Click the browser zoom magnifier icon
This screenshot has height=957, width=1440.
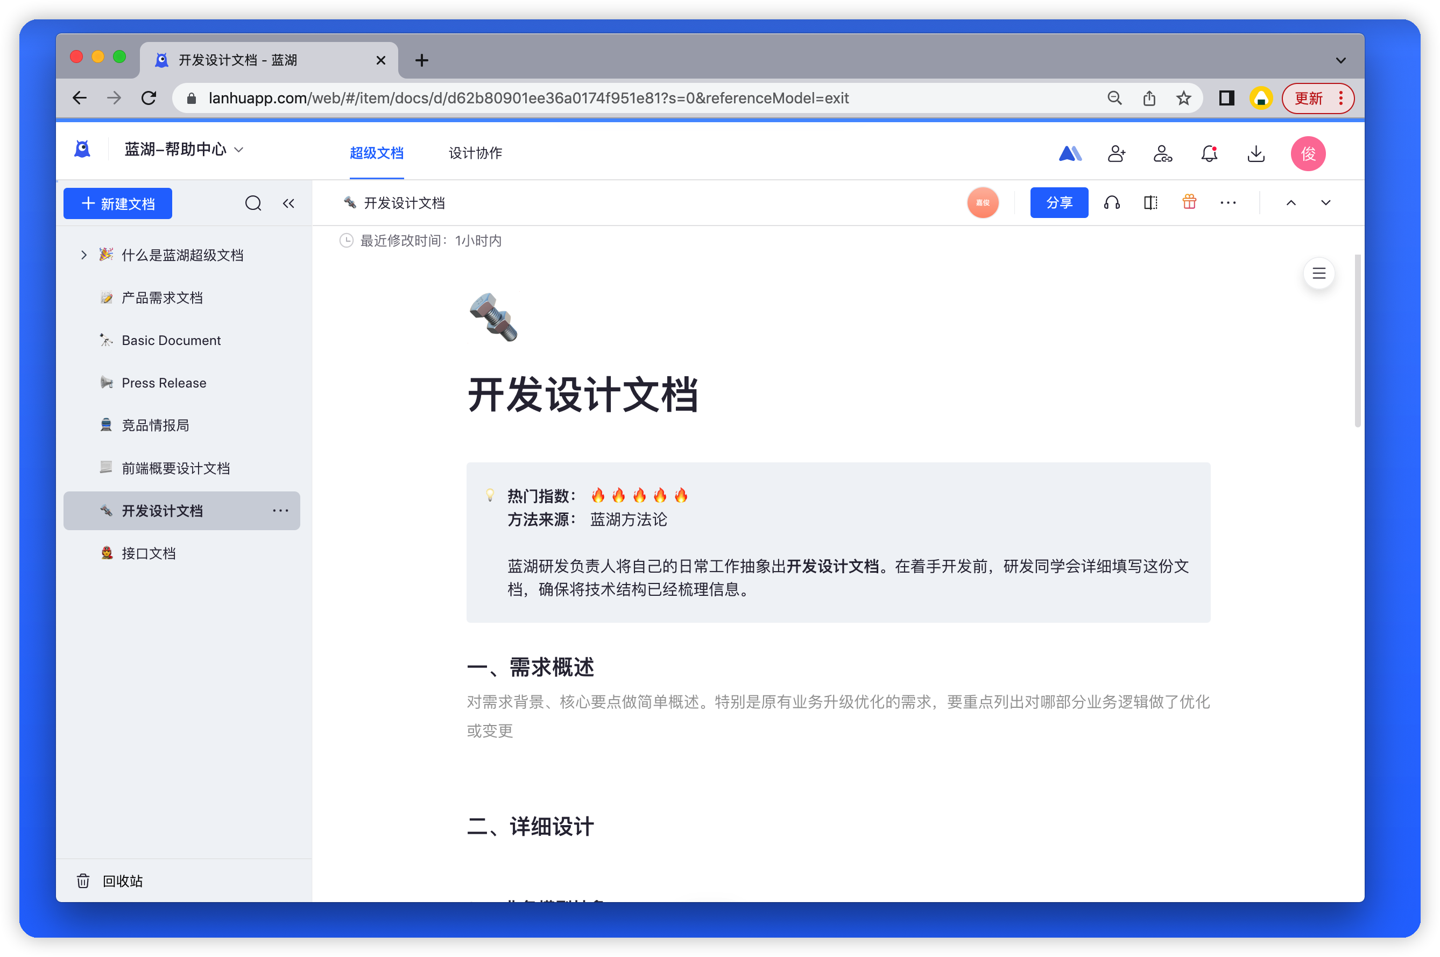tap(1114, 98)
